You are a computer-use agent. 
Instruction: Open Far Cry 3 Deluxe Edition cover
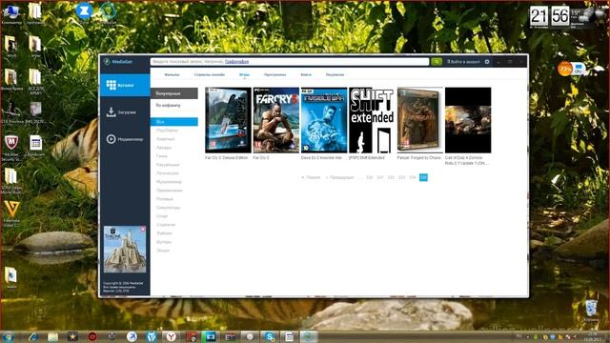[x=228, y=120]
